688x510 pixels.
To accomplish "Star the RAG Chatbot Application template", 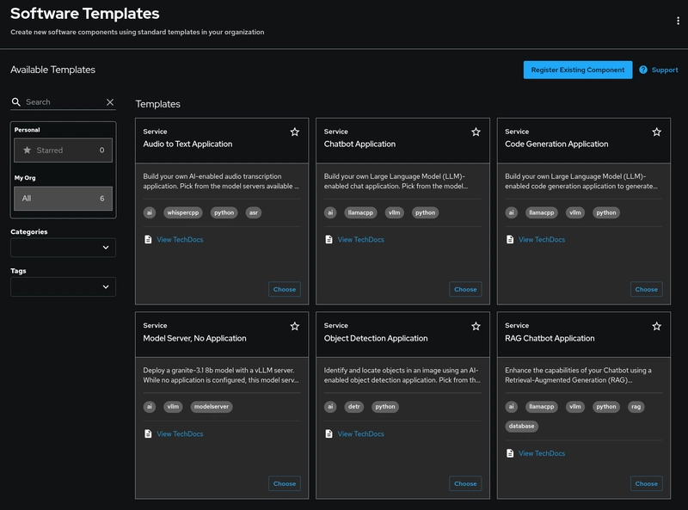I will point(656,326).
